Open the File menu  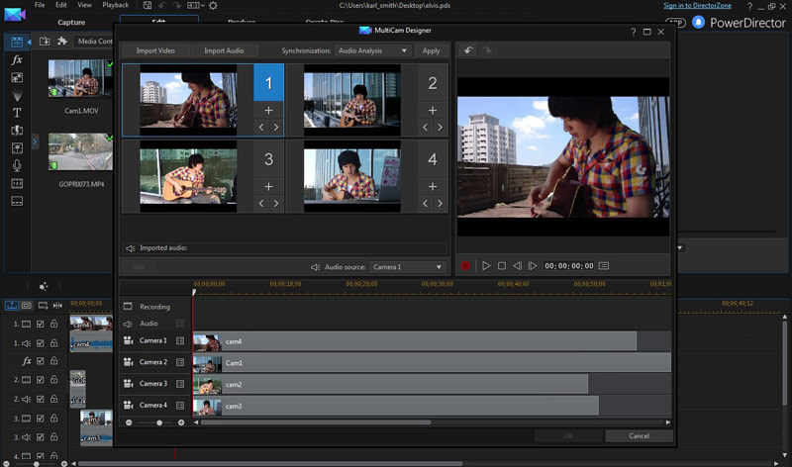coord(40,5)
